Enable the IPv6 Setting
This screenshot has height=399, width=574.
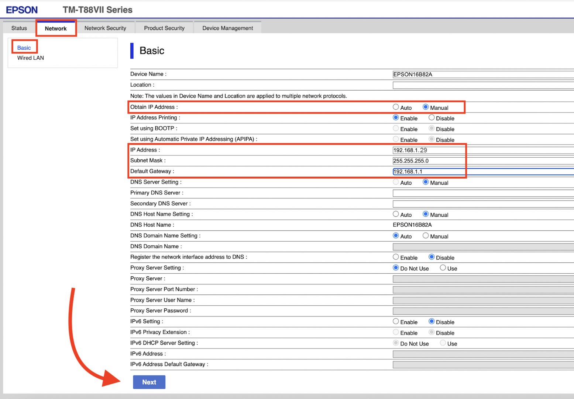[x=396, y=322]
